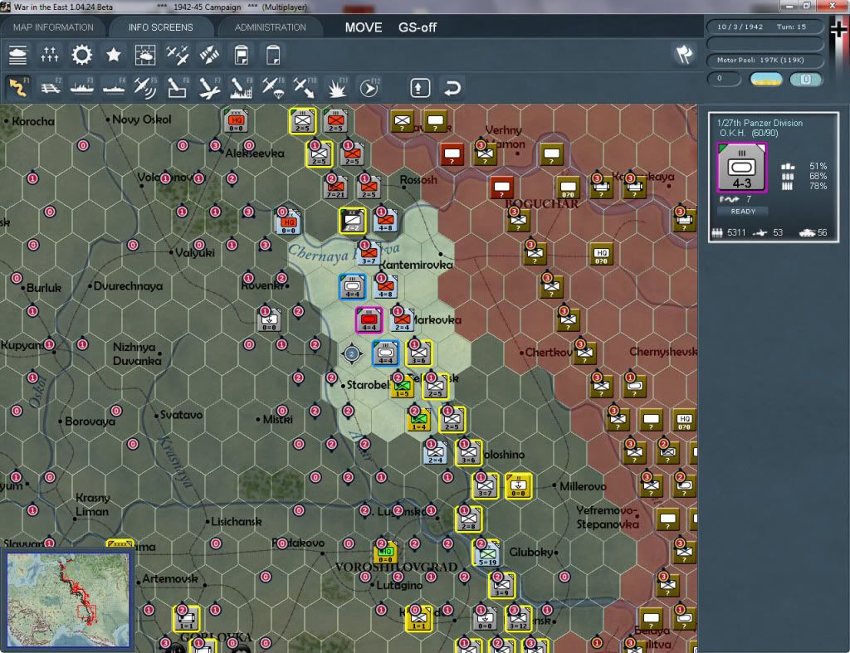Select the F4 amphibious ship mode
This screenshot has height=653, width=850.
114,87
